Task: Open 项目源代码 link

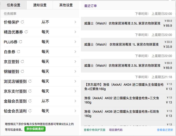Action: (116, 130)
